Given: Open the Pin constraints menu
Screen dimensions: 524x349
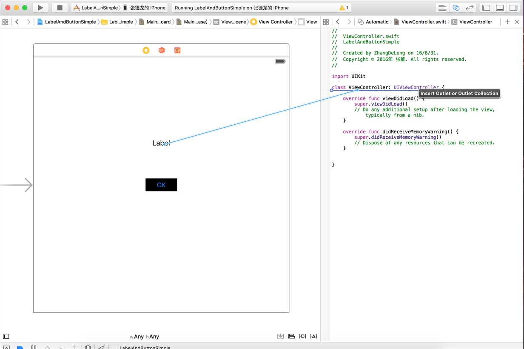Looking at the screenshot, I should pyautogui.click(x=302, y=336).
